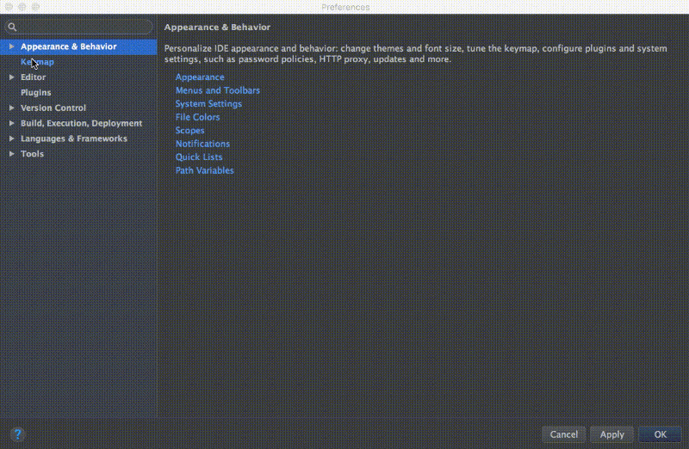
Task: Go to System Settings link
Action: 208,104
